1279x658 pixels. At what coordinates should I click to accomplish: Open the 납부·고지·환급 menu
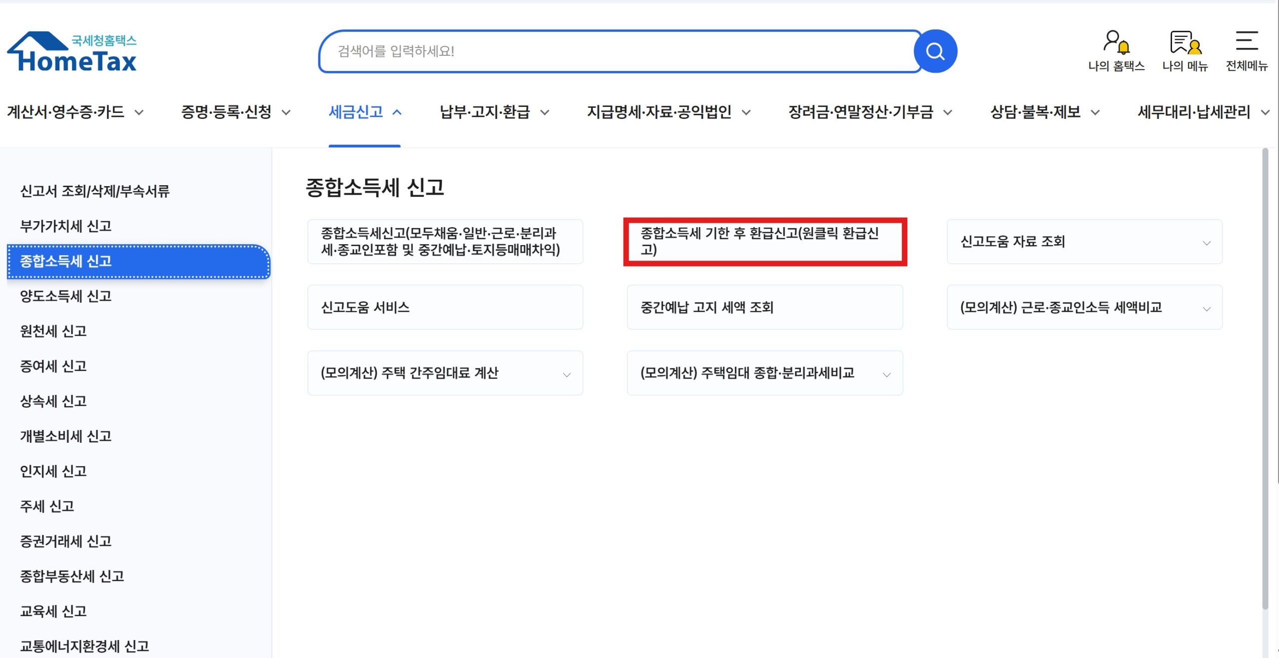coord(487,112)
